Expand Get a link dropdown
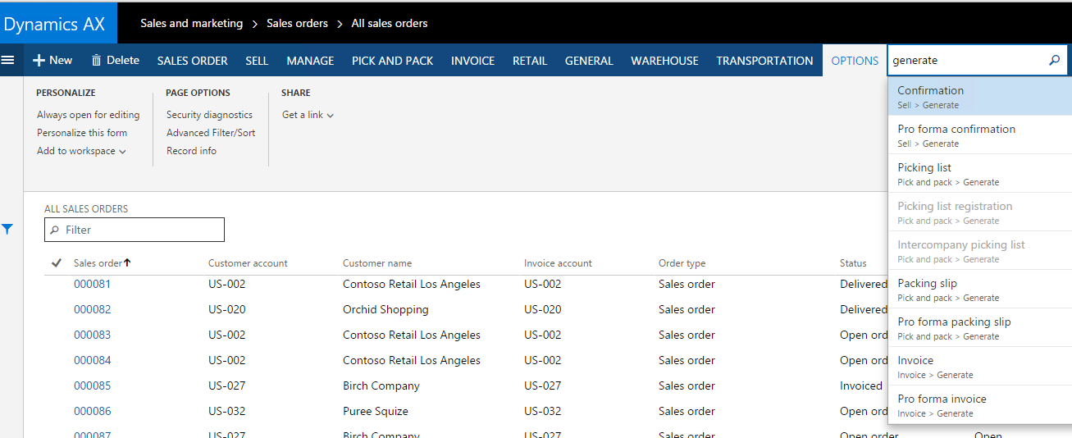 coord(308,115)
